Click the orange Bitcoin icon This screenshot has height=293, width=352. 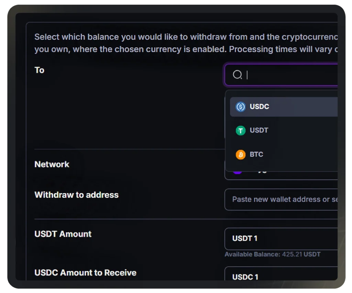tap(240, 155)
